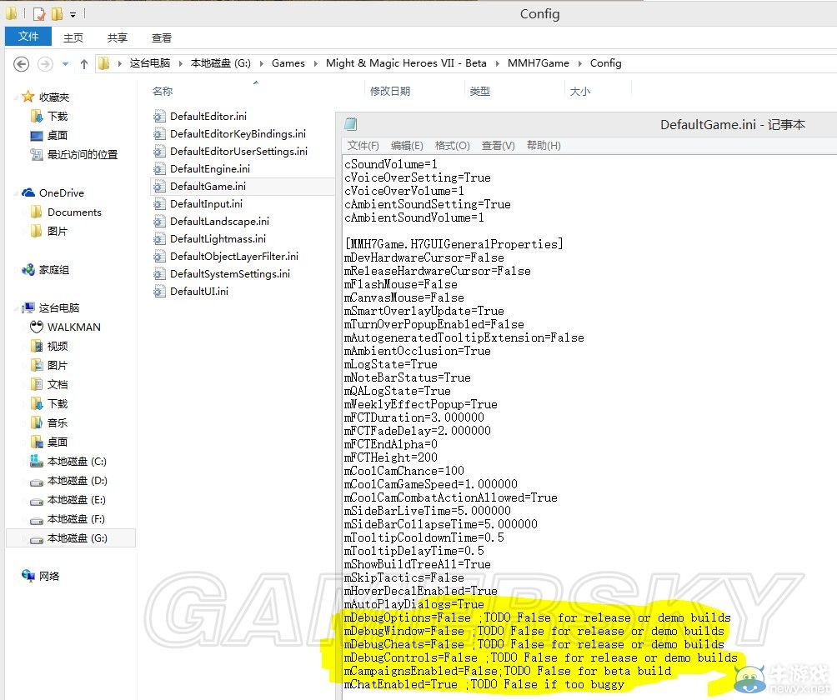Go back with the Explorer Back arrow
The height and width of the screenshot is (700, 837).
(22, 64)
